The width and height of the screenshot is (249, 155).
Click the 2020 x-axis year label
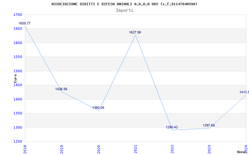[x=99, y=149]
